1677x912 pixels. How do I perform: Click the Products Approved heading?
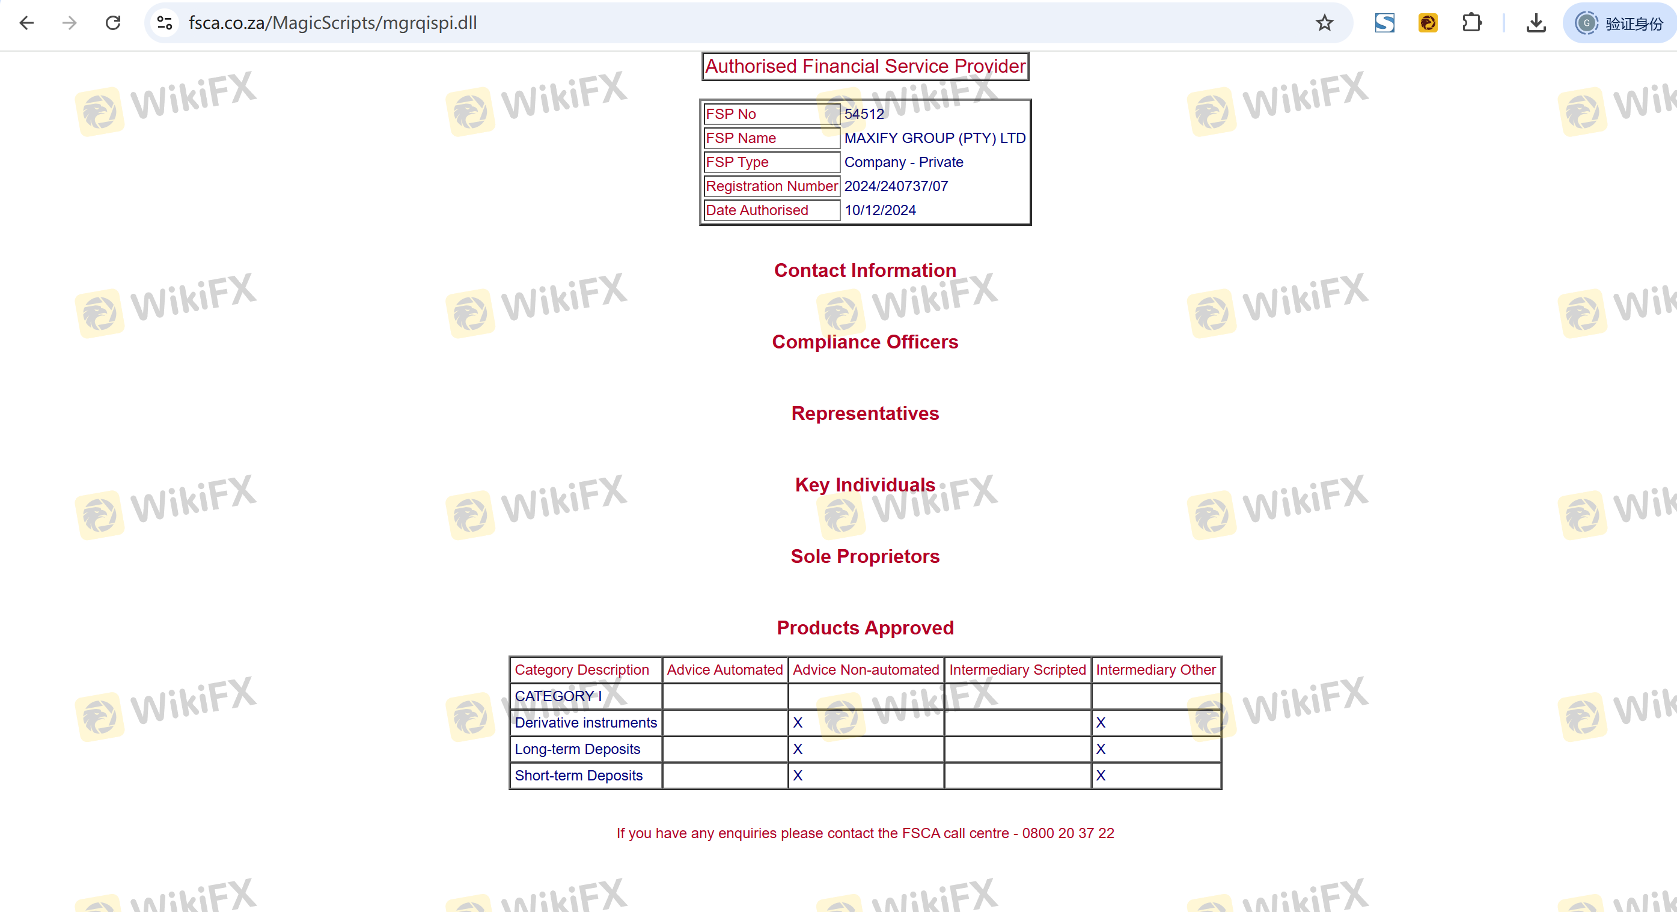pyautogui.click(x=864, y=628)
